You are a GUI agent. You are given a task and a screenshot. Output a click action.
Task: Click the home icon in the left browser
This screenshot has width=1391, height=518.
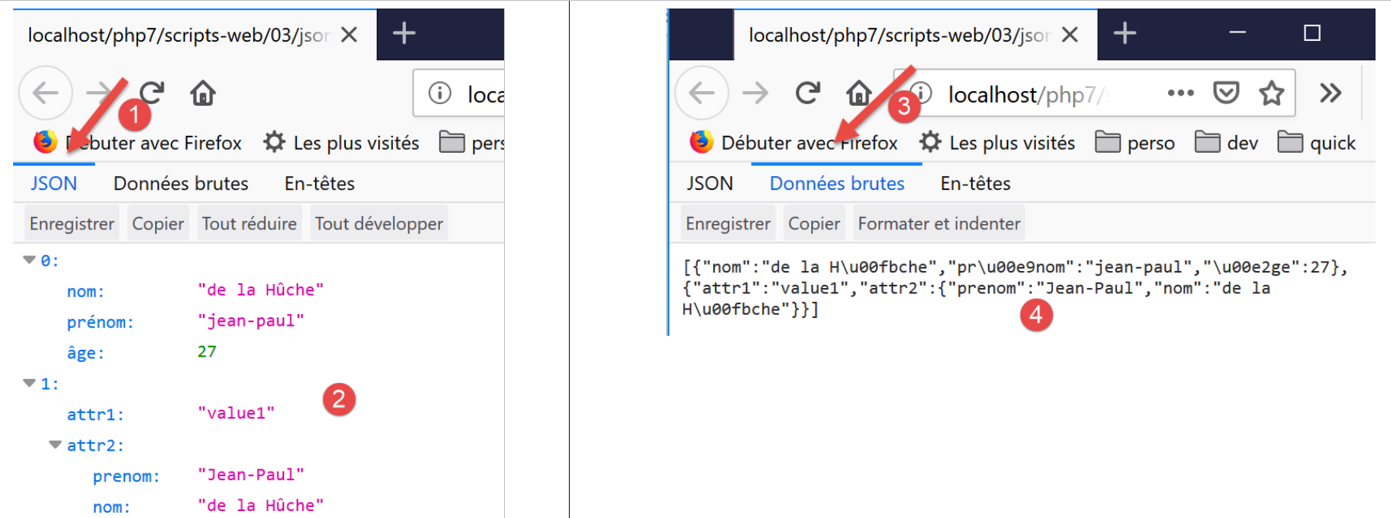(203, 93)
